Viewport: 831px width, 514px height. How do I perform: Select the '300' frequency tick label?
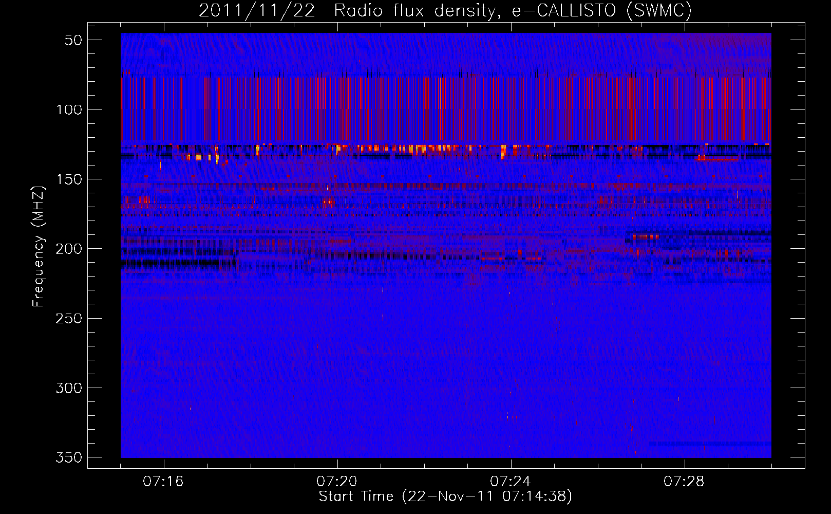pyautogui.click(x=69, y=388)
